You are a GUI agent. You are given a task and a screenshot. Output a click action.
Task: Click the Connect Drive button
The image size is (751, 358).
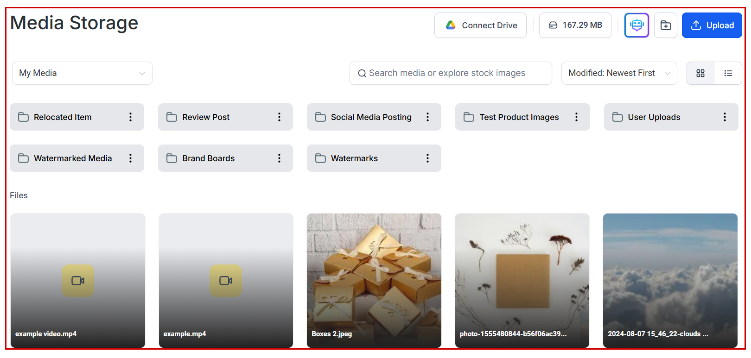coord(480,25)
